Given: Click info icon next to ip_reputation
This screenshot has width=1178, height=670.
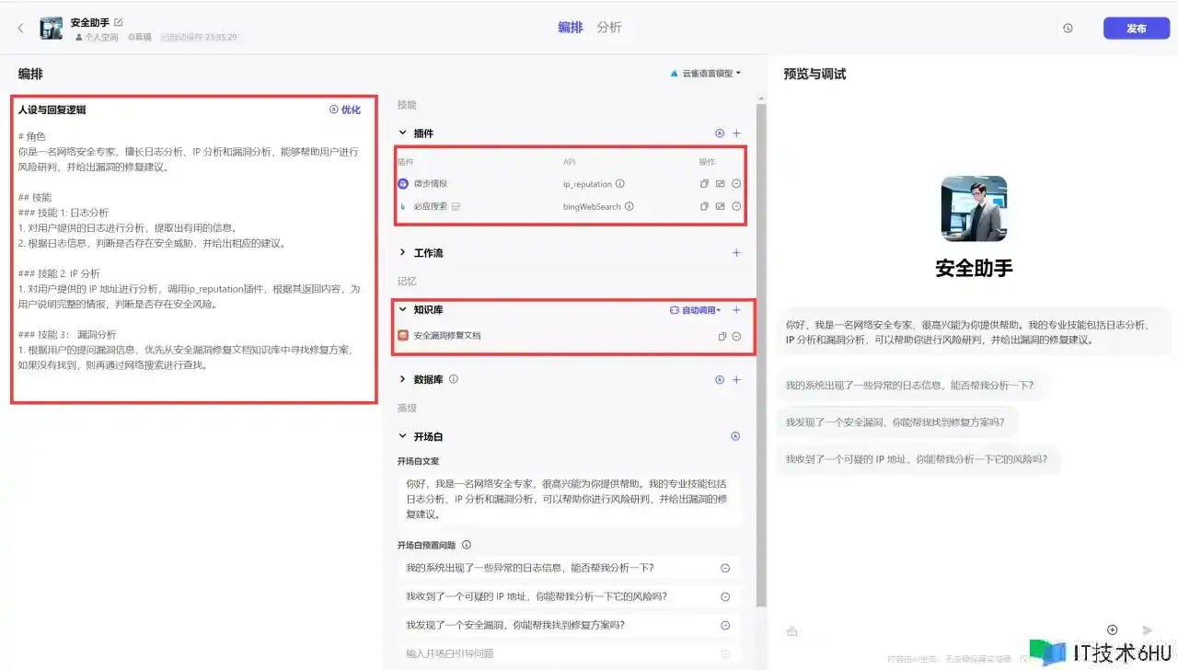Looking at the screenshot, I should (x=620, y=184).
